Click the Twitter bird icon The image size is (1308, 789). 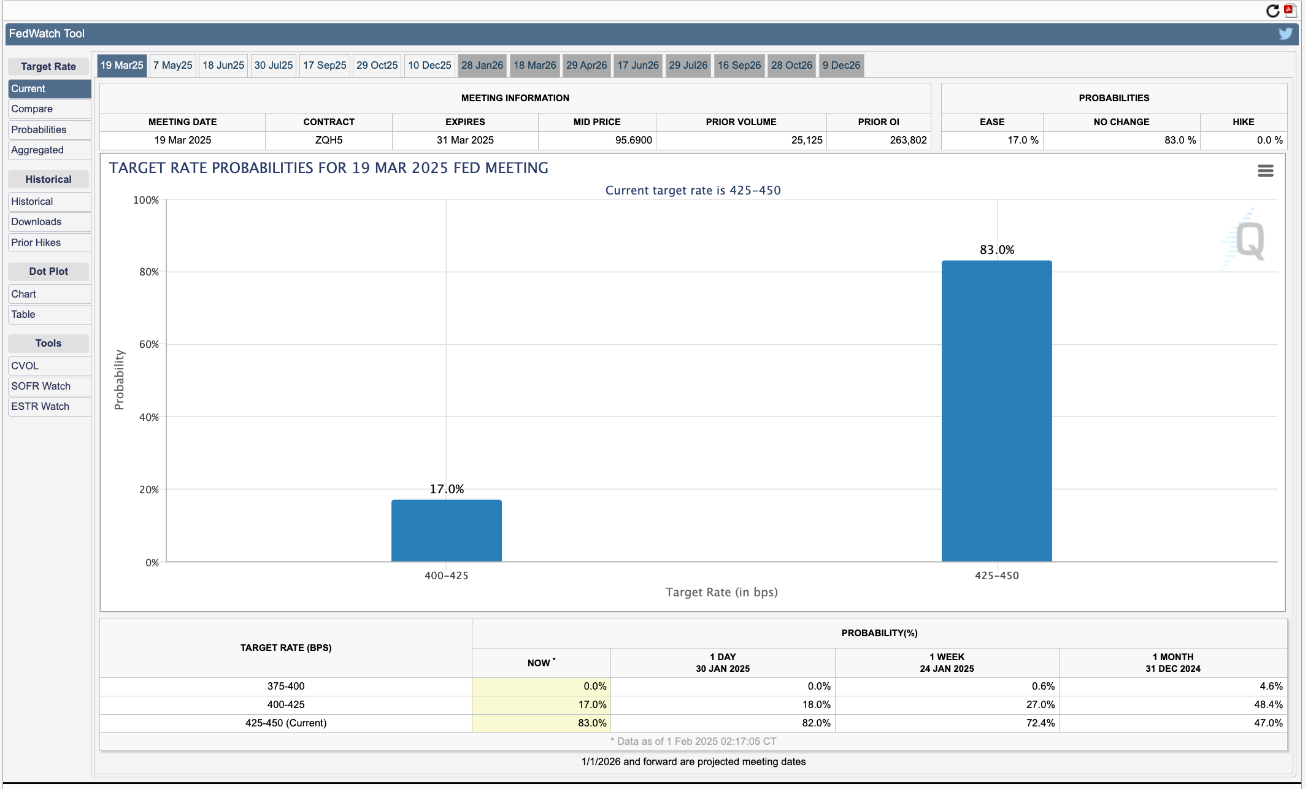point(1285,34)
